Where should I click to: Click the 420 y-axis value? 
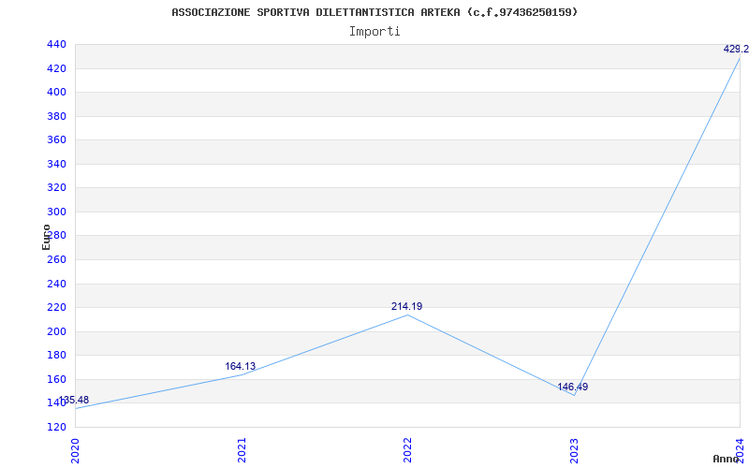point(56,68)
